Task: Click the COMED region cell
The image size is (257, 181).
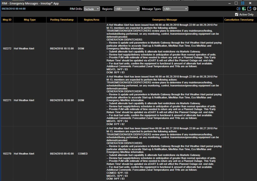Action: coord(83,154)
